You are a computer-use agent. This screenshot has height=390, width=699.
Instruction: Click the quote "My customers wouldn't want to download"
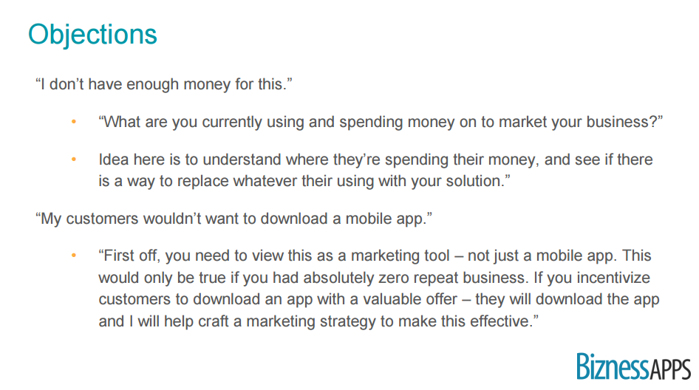coord(232,219)
